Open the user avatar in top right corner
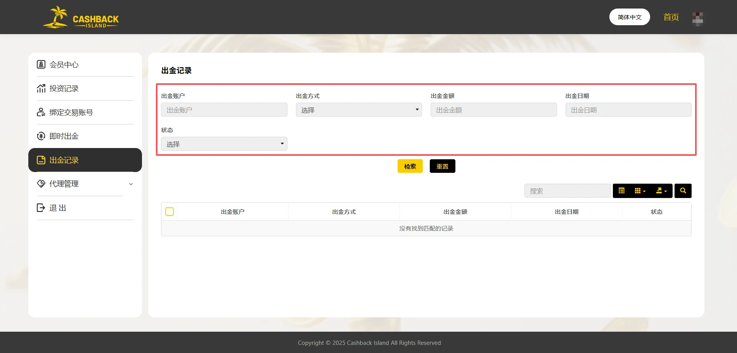This screenshot has height=353, width=737. point(698,18)
